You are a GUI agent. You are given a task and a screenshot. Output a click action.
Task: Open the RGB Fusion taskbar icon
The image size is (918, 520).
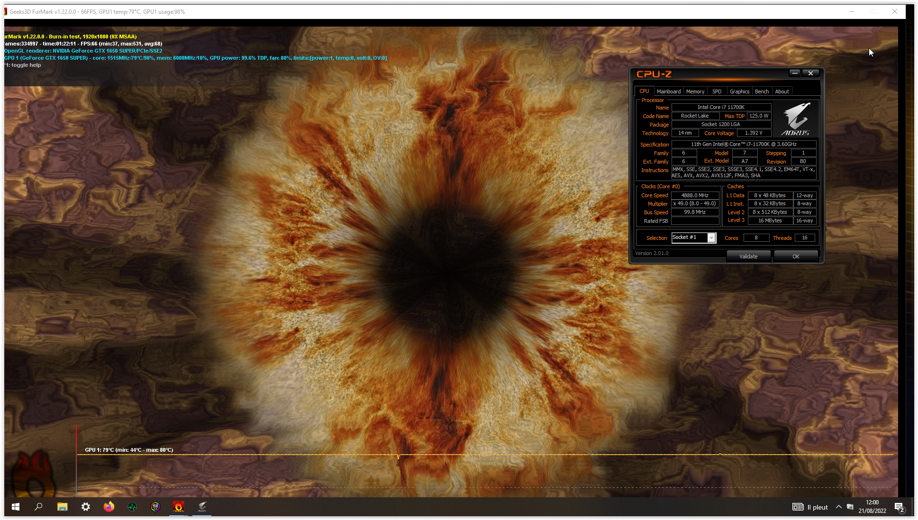pyautogui.click(x=155, y=507)
